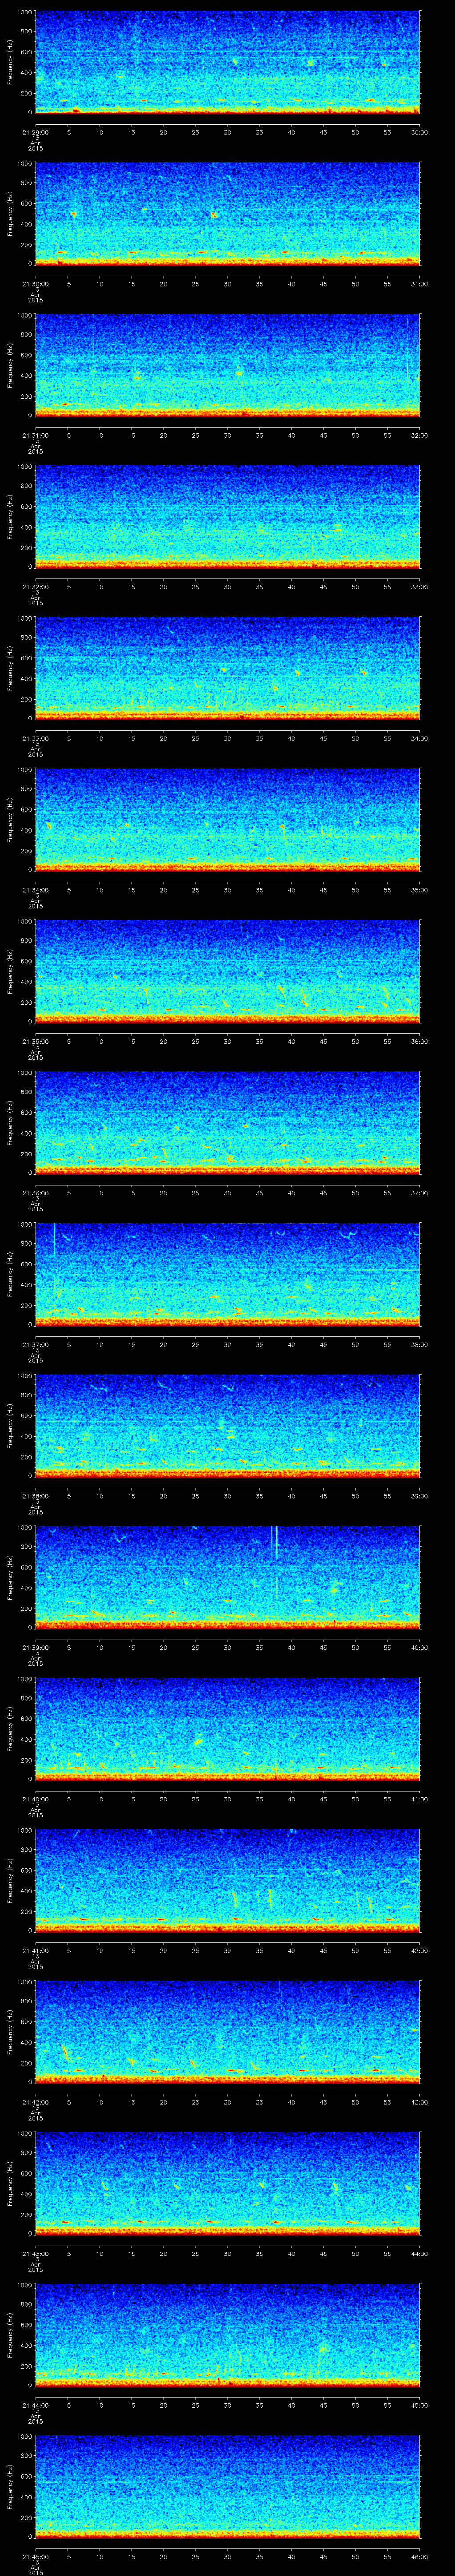The width and height of the screenshot is (455, 2576).
Task: Click the 21:38:00 start time label
Action: click(x=35, y=1496)
